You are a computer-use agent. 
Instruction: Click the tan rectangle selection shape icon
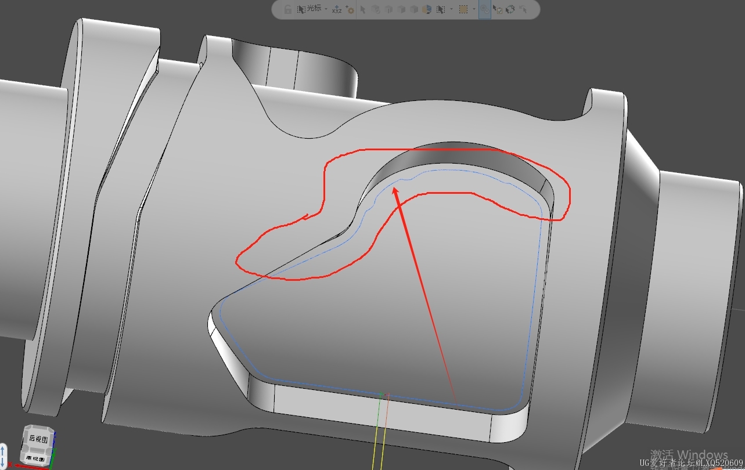point(463,9)
